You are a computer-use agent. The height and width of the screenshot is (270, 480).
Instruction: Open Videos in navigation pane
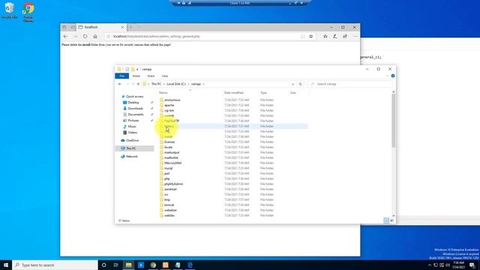[133, 133]
